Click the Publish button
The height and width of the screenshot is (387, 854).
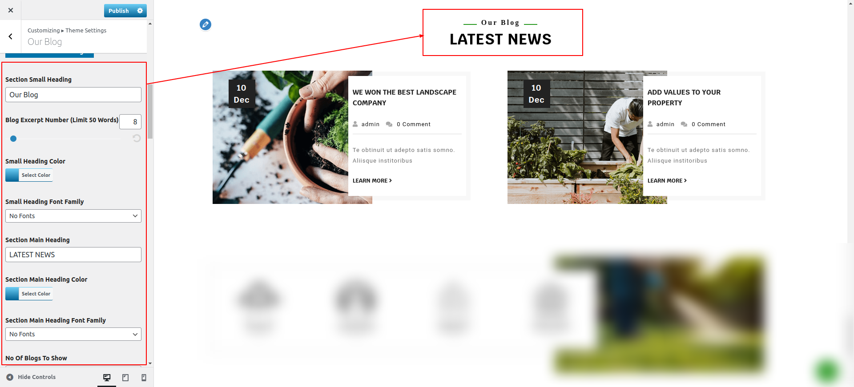click(x=119, y=11)
